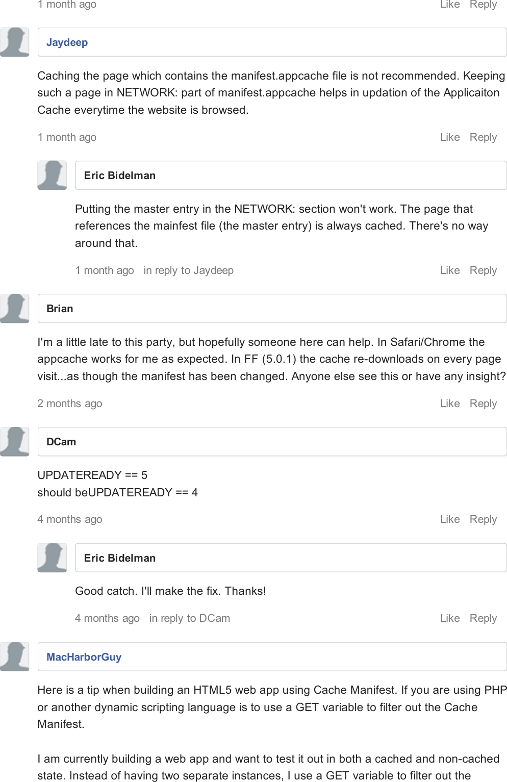The image size is (507, 782).
Task: Click "in reply to DCam" link
Action: (x=189, y=618)
